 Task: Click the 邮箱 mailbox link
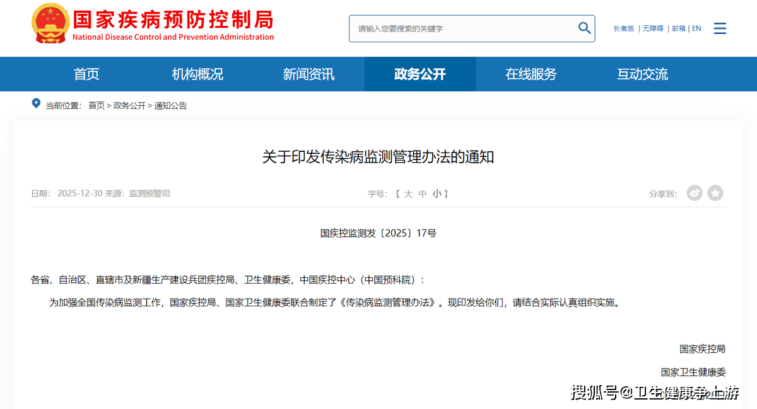point(678,28)
